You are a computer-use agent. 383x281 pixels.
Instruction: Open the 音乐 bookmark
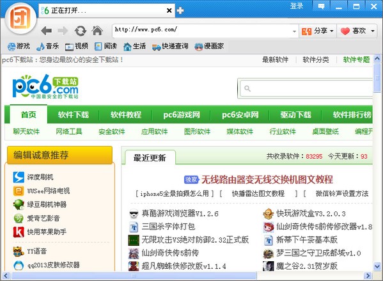click(x=47, y=46)
